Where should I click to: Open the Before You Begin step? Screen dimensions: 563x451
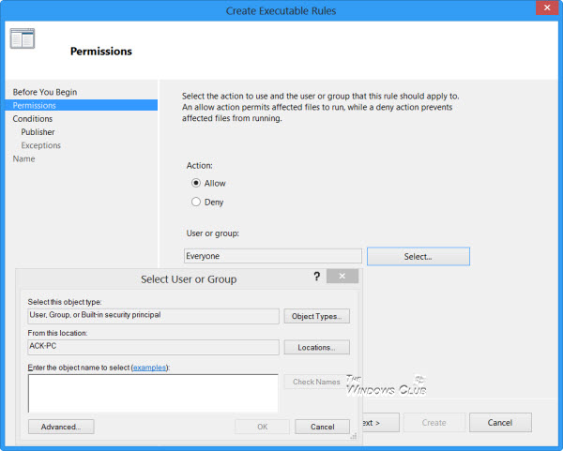(45, 92)
